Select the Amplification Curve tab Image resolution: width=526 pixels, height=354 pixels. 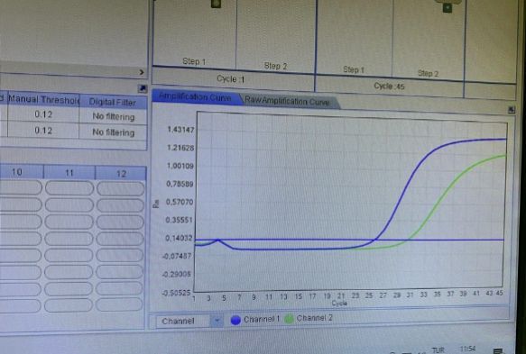[x=195, y=97]
